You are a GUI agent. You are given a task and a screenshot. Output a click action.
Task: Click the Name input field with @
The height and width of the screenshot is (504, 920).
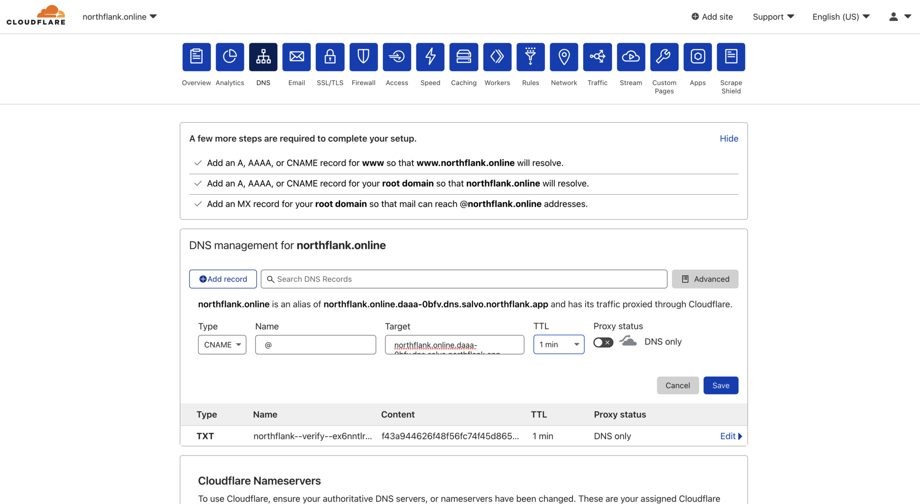(315, 345)
